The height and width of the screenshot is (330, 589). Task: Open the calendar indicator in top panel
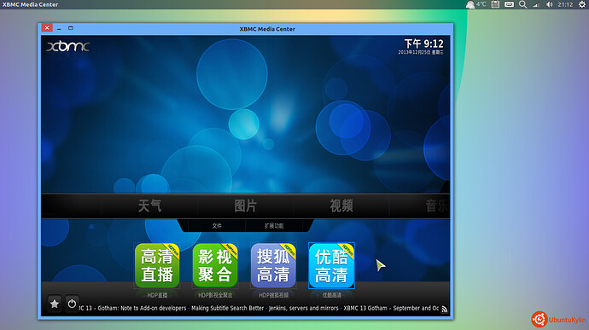tap(495, 4)
